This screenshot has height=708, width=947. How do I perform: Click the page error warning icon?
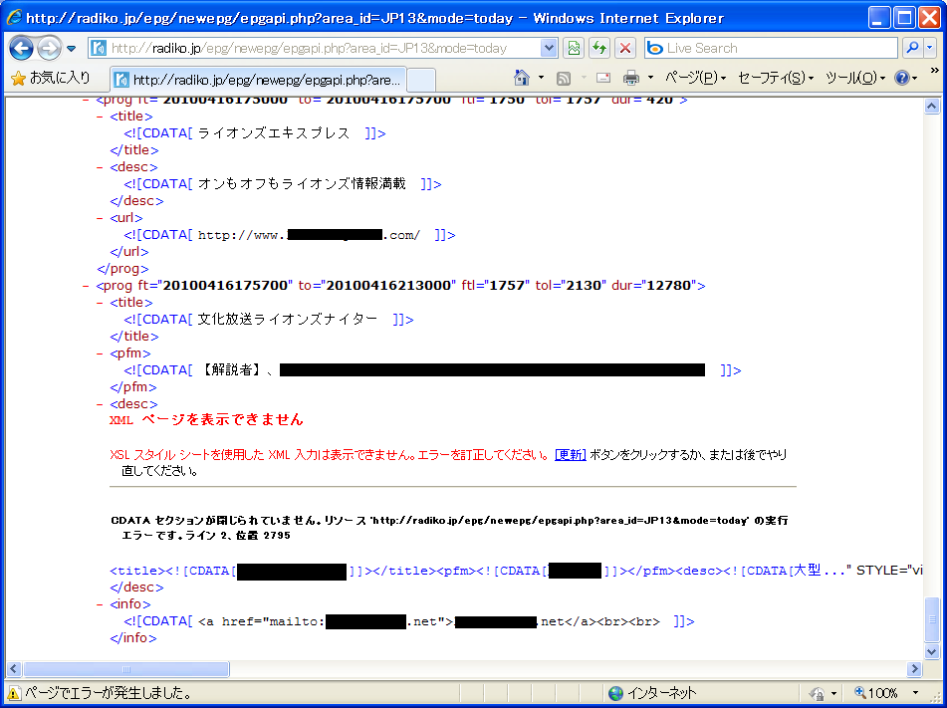click(x=13, y=693)
